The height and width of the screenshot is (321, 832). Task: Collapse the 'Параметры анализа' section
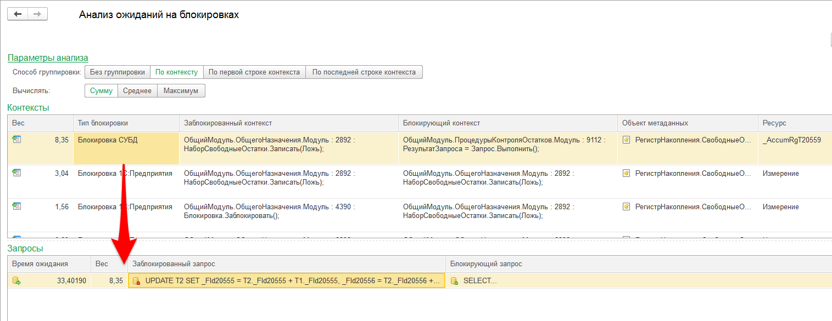(x=48, y=58)
